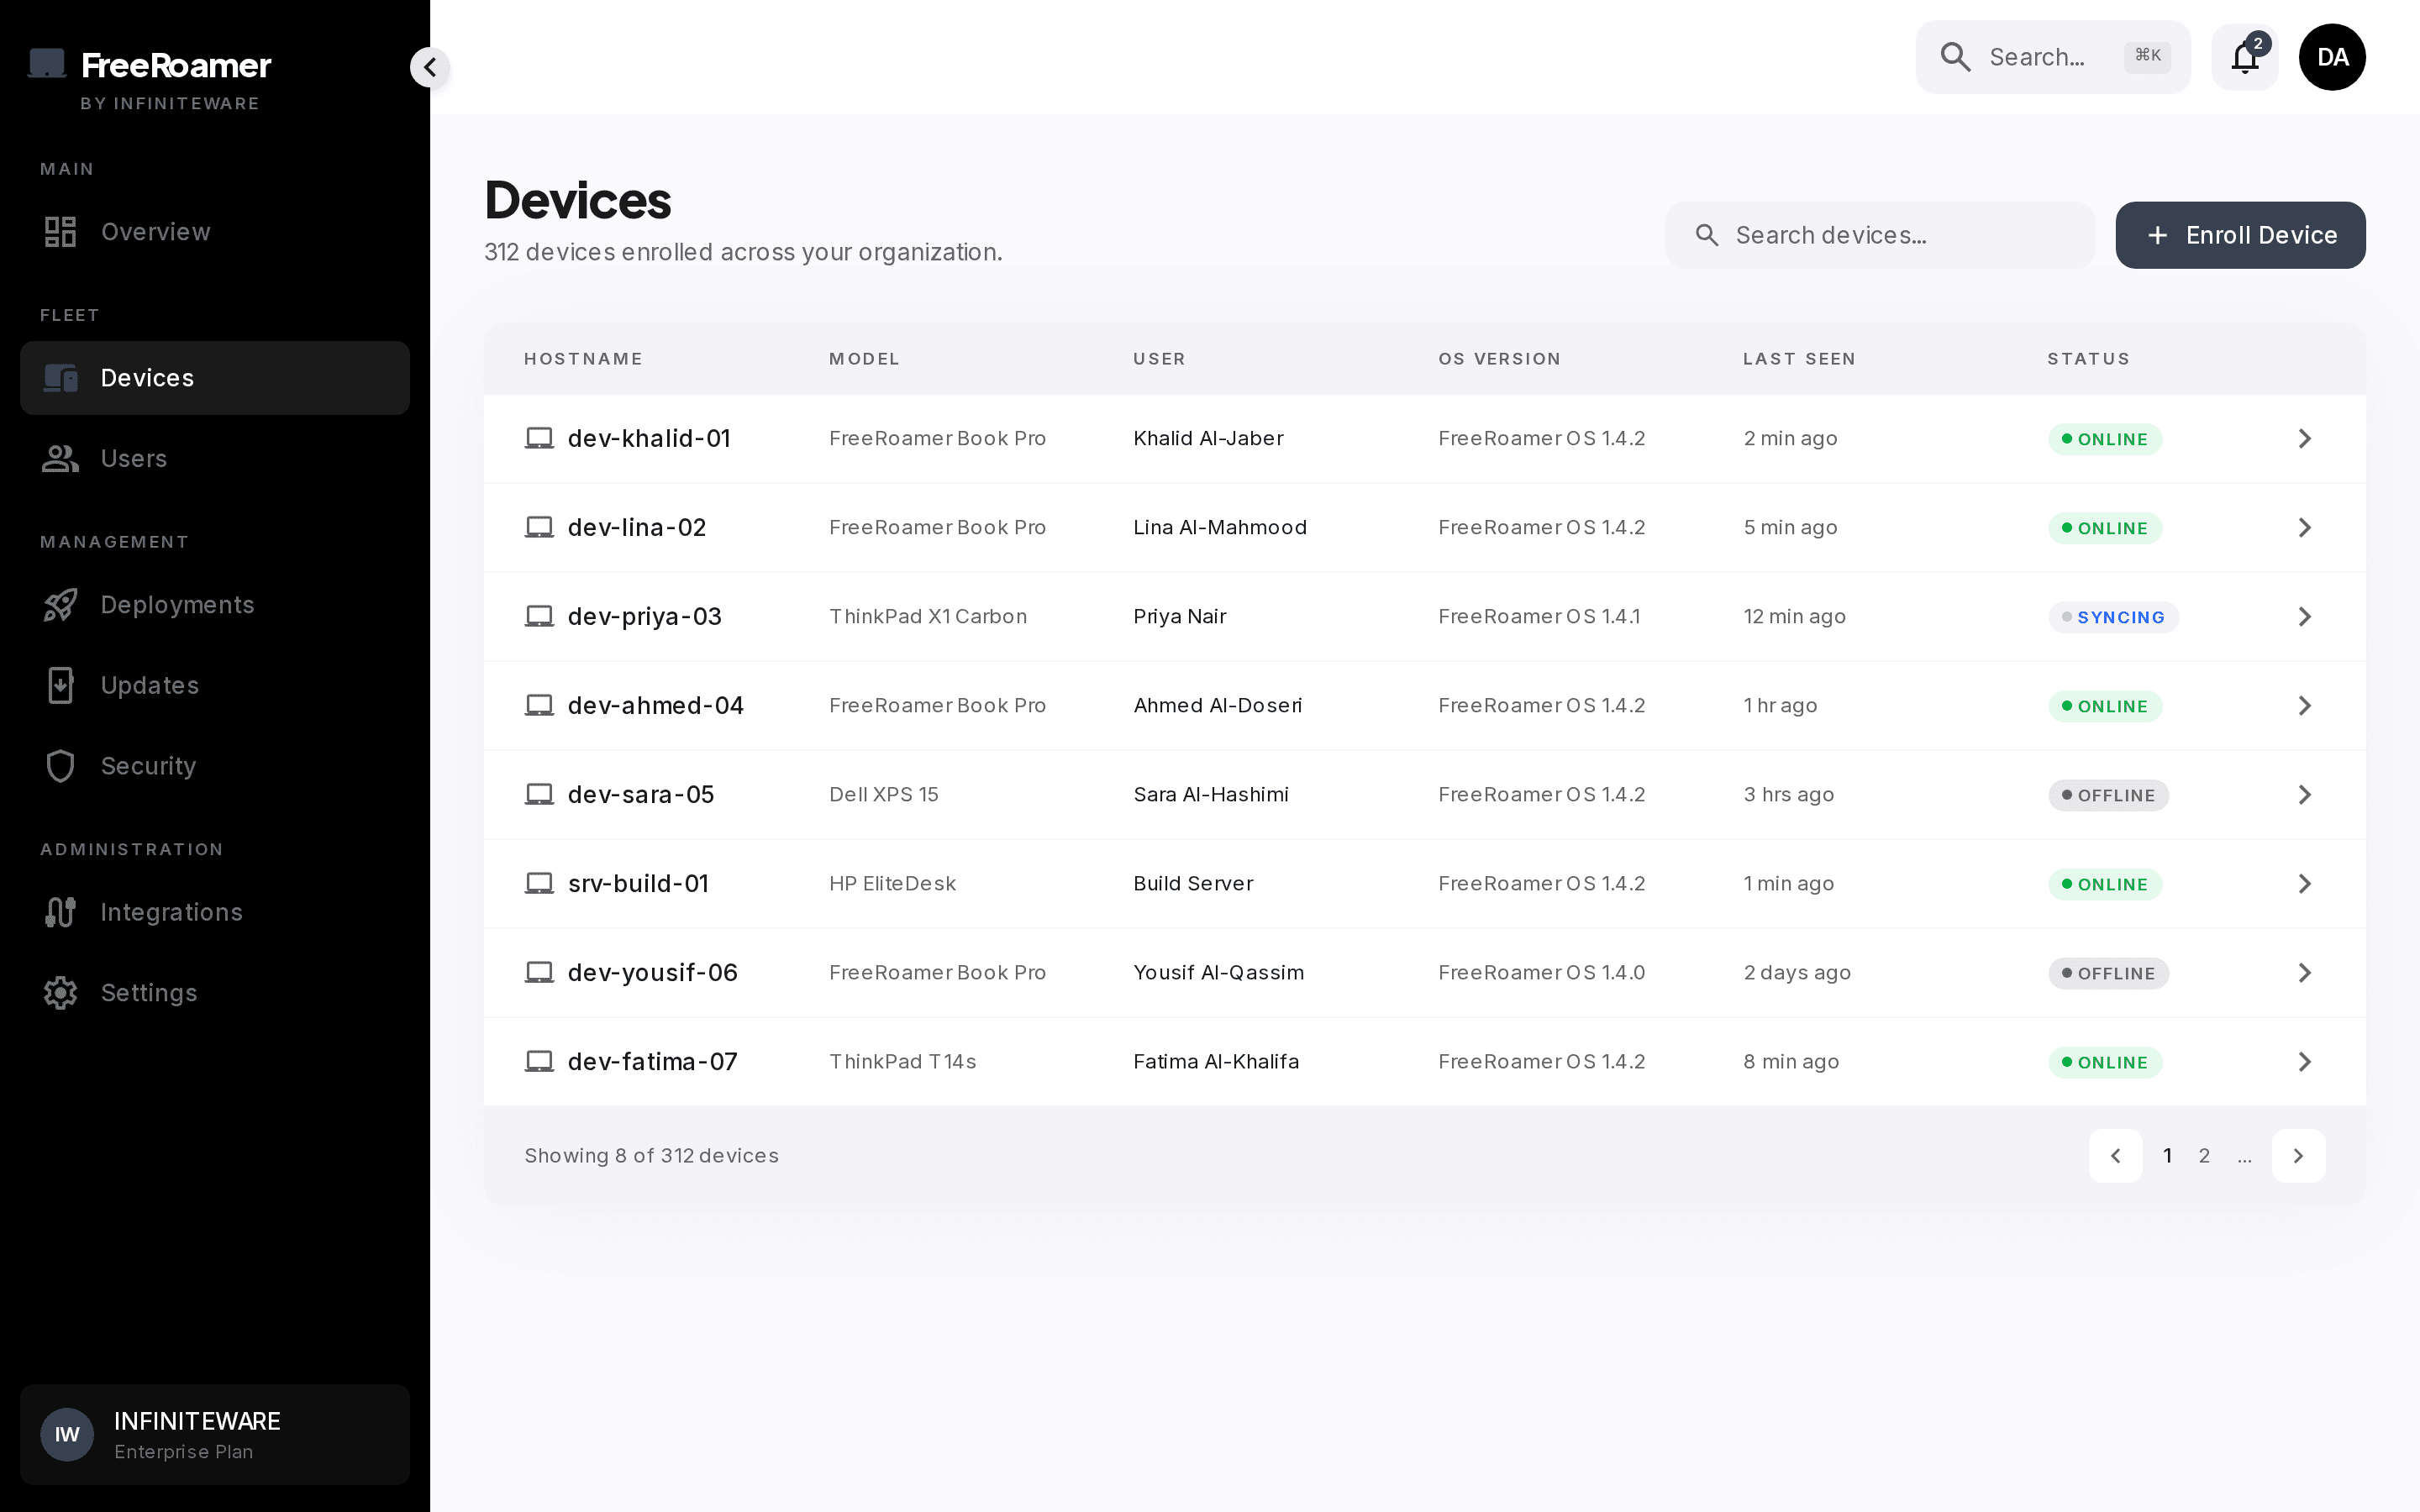Select Devices in the sidebar
This screenshot has width=2420, height=1512.
pos(215,378)
